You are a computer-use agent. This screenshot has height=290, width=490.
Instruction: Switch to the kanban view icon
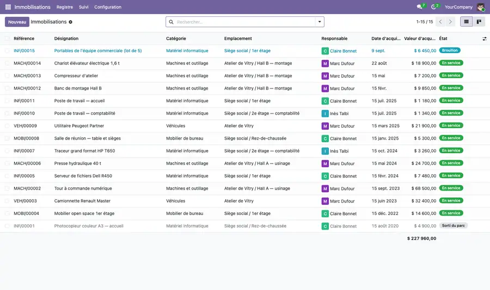click(x=479, y=22)
